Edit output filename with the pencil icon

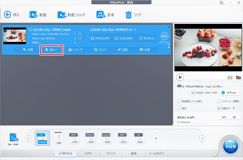(135, 29)
